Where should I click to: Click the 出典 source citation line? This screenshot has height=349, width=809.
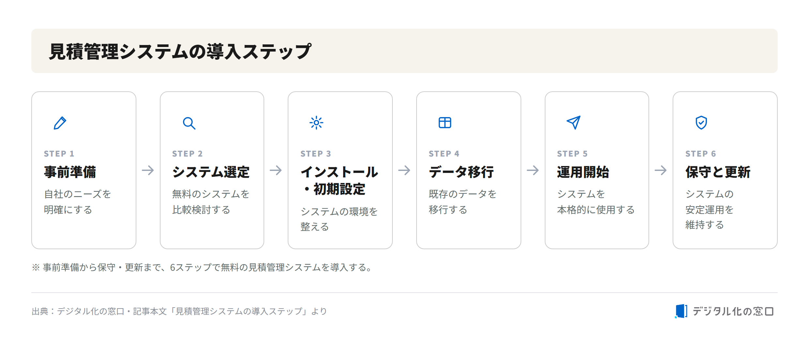(179, 311)
